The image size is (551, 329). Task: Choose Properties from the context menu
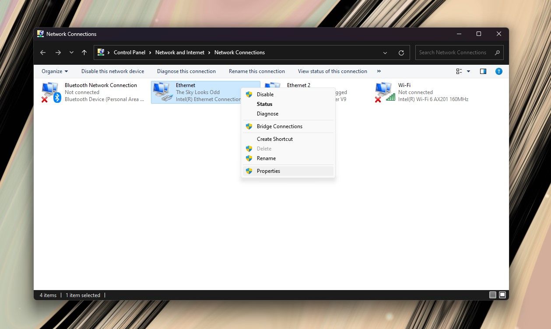click(268, 171)
